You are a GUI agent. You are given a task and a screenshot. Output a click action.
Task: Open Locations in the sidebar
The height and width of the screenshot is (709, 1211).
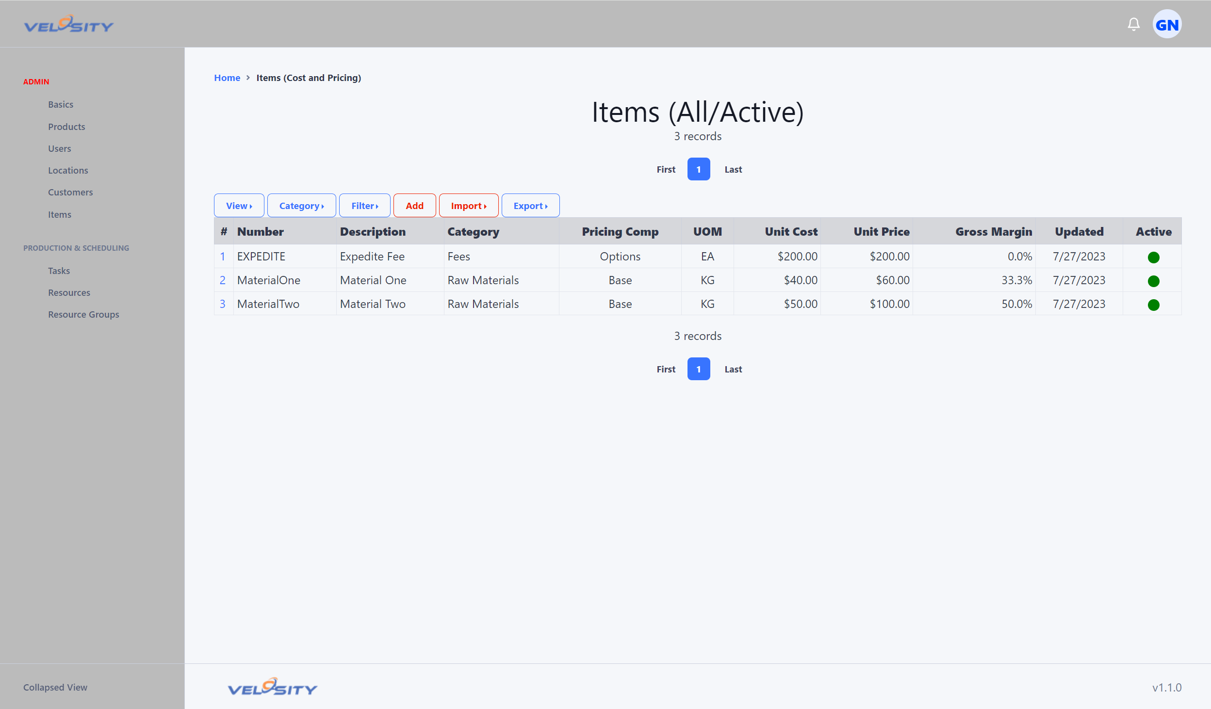coord(68,170)
